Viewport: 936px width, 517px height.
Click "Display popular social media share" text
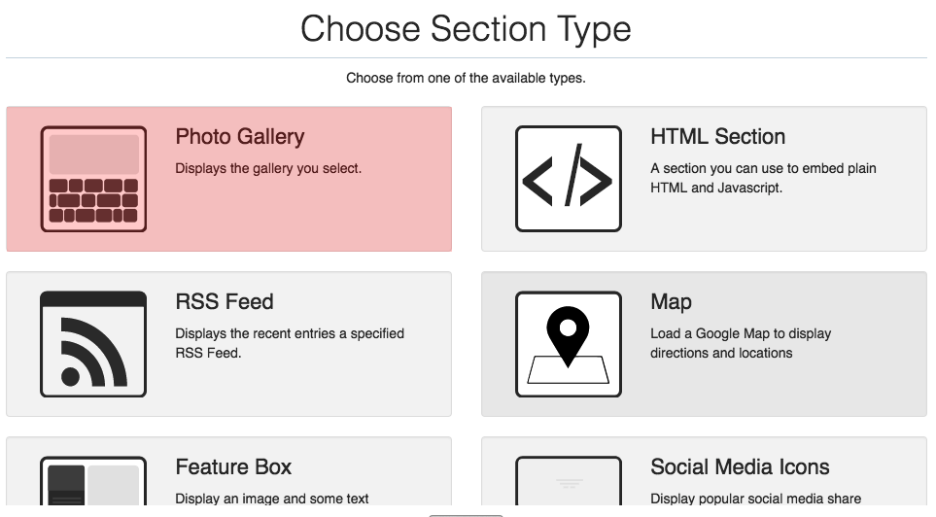click(x=755, y=499)
